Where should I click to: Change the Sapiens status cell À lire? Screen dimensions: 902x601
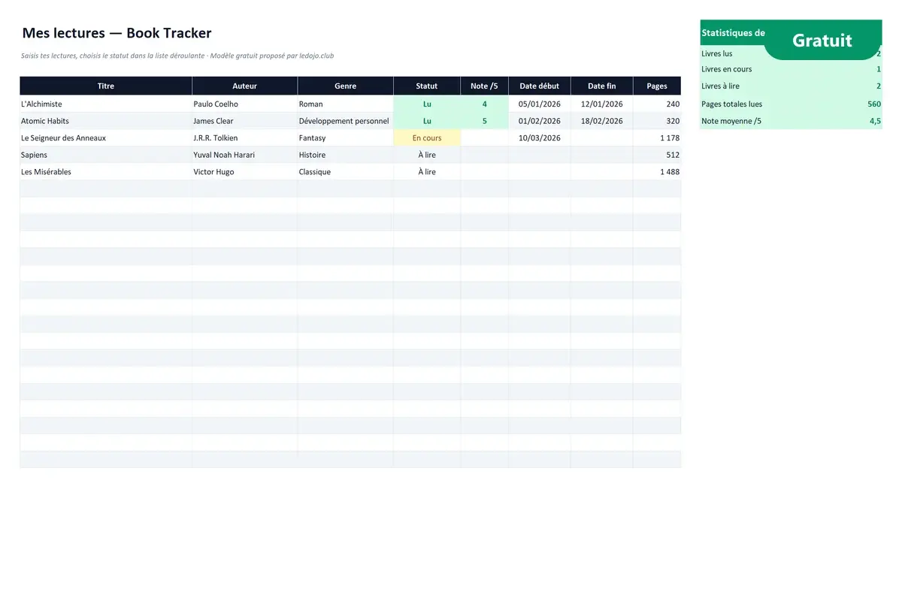click(x=427, y=155)
